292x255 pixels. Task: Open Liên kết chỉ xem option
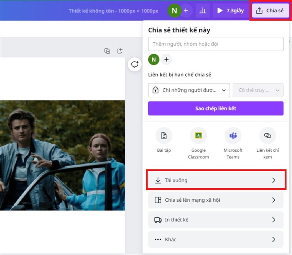click(x=268, y=136)
